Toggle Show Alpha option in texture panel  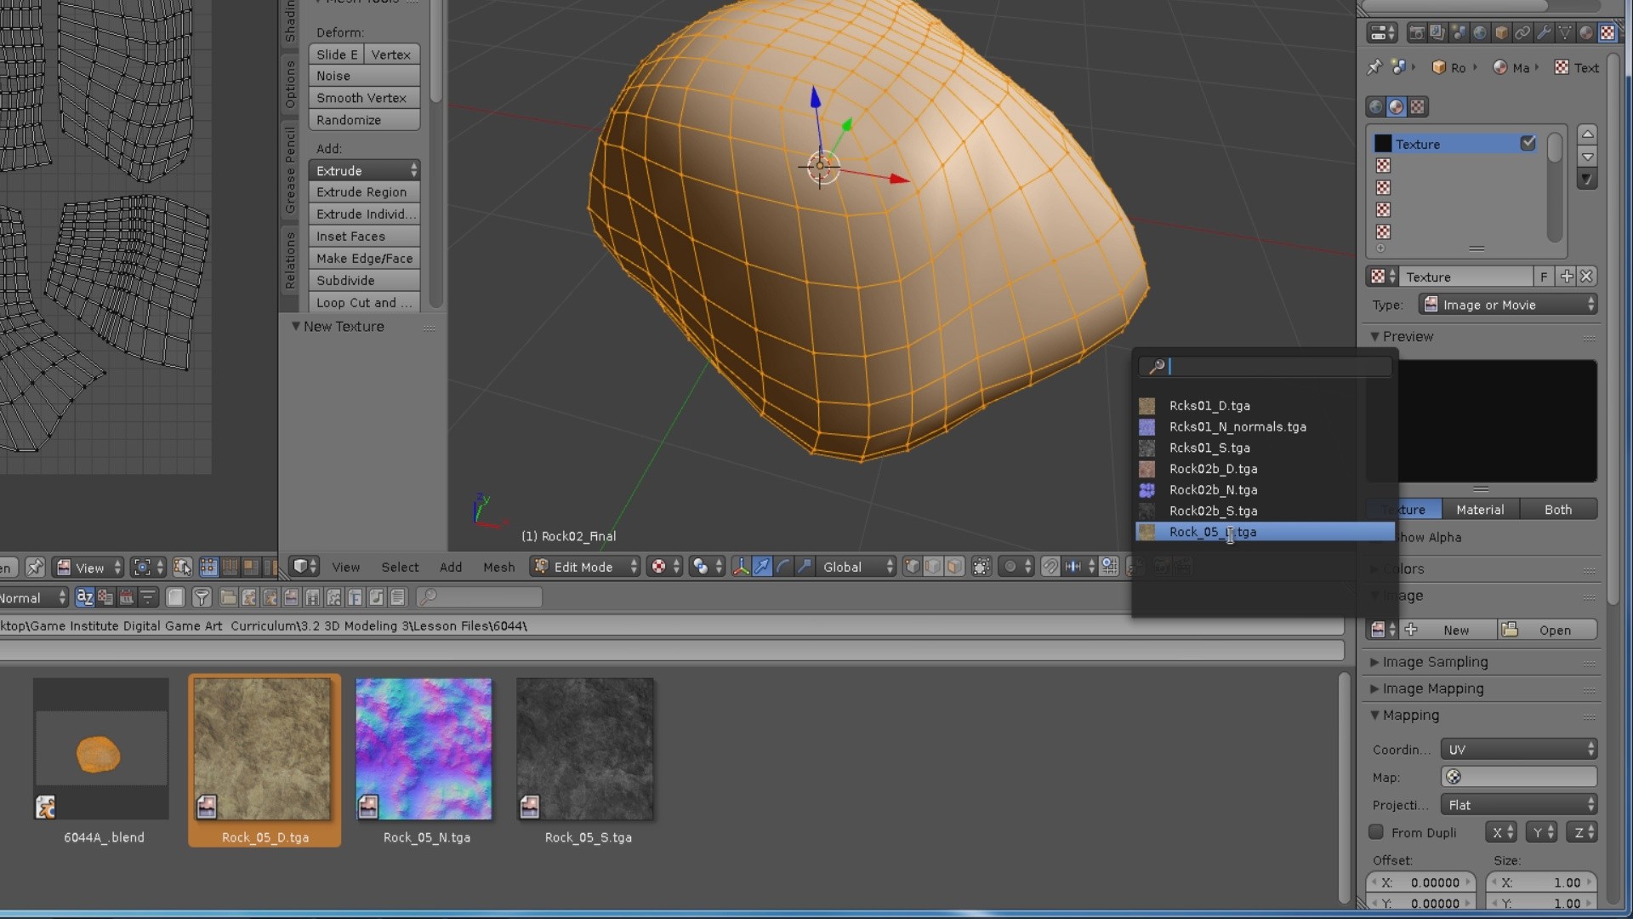coord(1377,536)
